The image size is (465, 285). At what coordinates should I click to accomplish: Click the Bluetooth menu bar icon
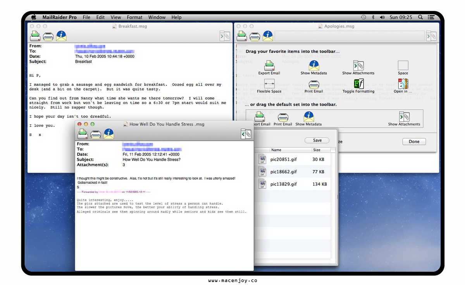[x=373, y=17]
